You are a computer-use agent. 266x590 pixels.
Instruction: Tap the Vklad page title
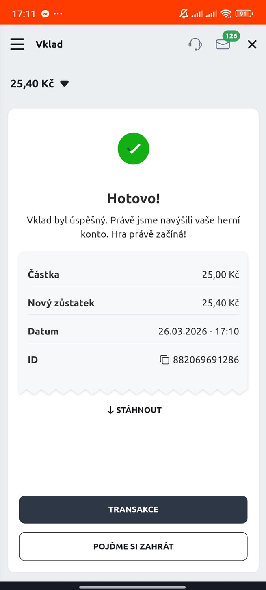click(x=49, y=44)
